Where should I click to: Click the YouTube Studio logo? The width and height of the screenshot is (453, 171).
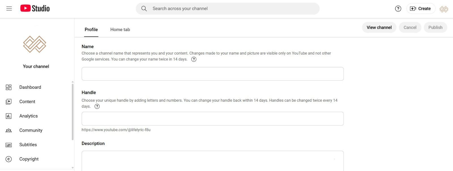coord(35,8)
